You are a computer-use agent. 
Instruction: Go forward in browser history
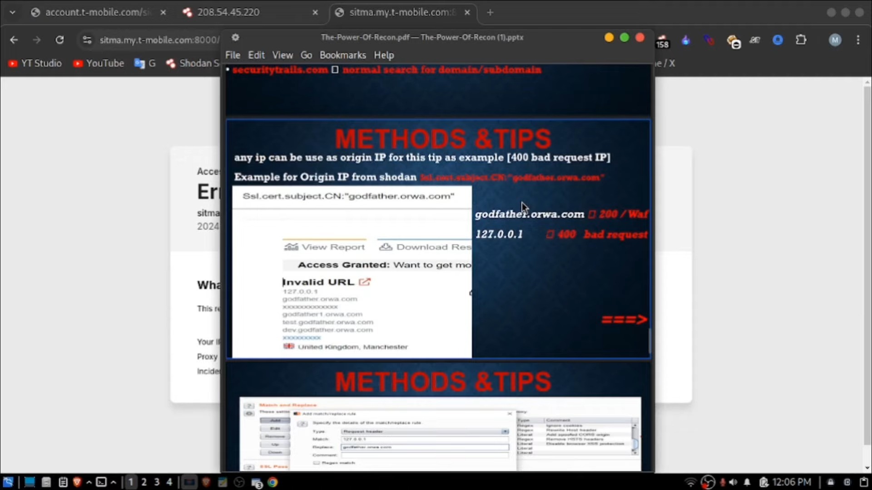click(37, 40)
